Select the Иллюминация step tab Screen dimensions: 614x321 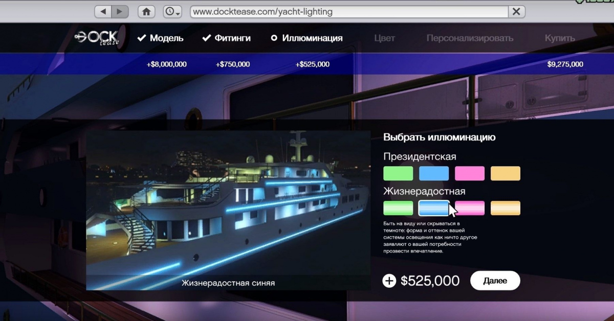(x=306, y=38)
